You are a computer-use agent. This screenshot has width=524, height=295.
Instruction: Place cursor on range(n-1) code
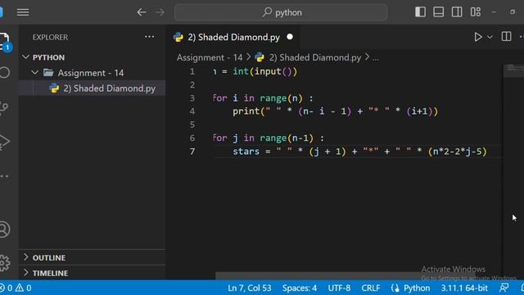coord(287,138)
